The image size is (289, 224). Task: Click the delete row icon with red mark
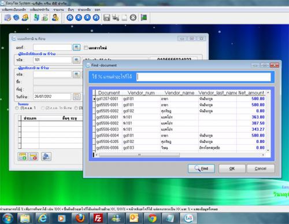tap(33, 156)
